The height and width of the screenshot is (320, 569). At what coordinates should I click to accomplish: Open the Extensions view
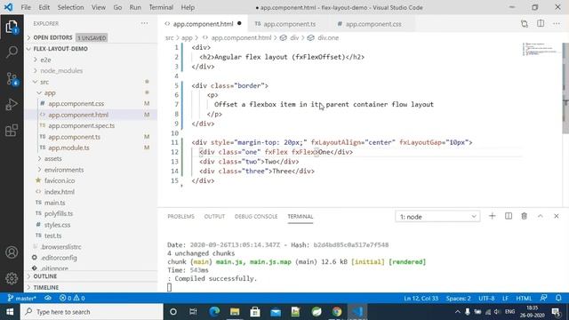12,131
